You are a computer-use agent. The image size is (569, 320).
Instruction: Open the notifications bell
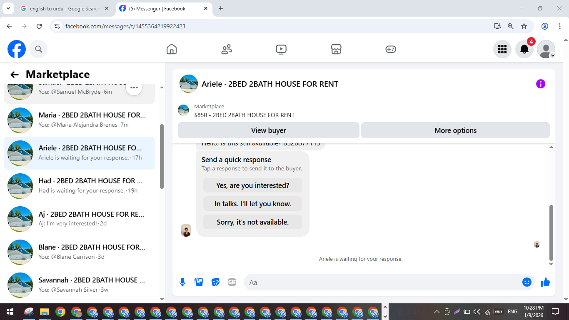click(524, 49)
